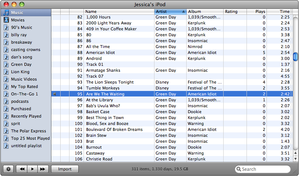Viewport: 299px width, 176px height.
Task: Skip ahead with the fast-forward button
Action: click(x=43, y=169)
